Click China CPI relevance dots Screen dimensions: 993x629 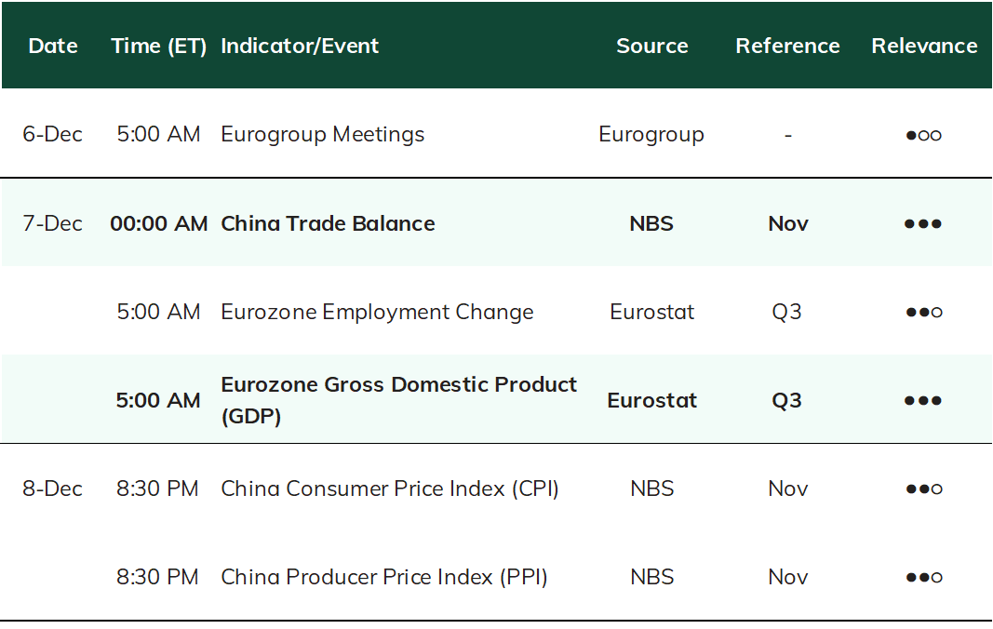[923, 488]
